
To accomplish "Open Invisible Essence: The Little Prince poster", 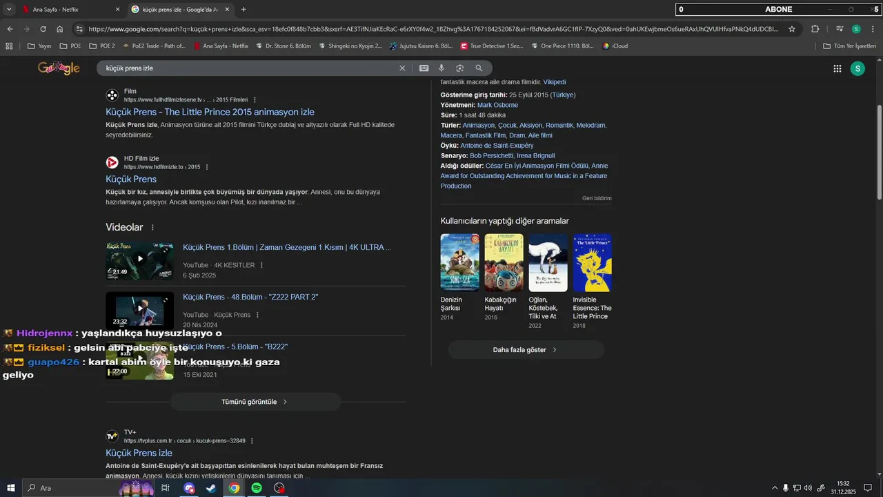I will [592, 263].
